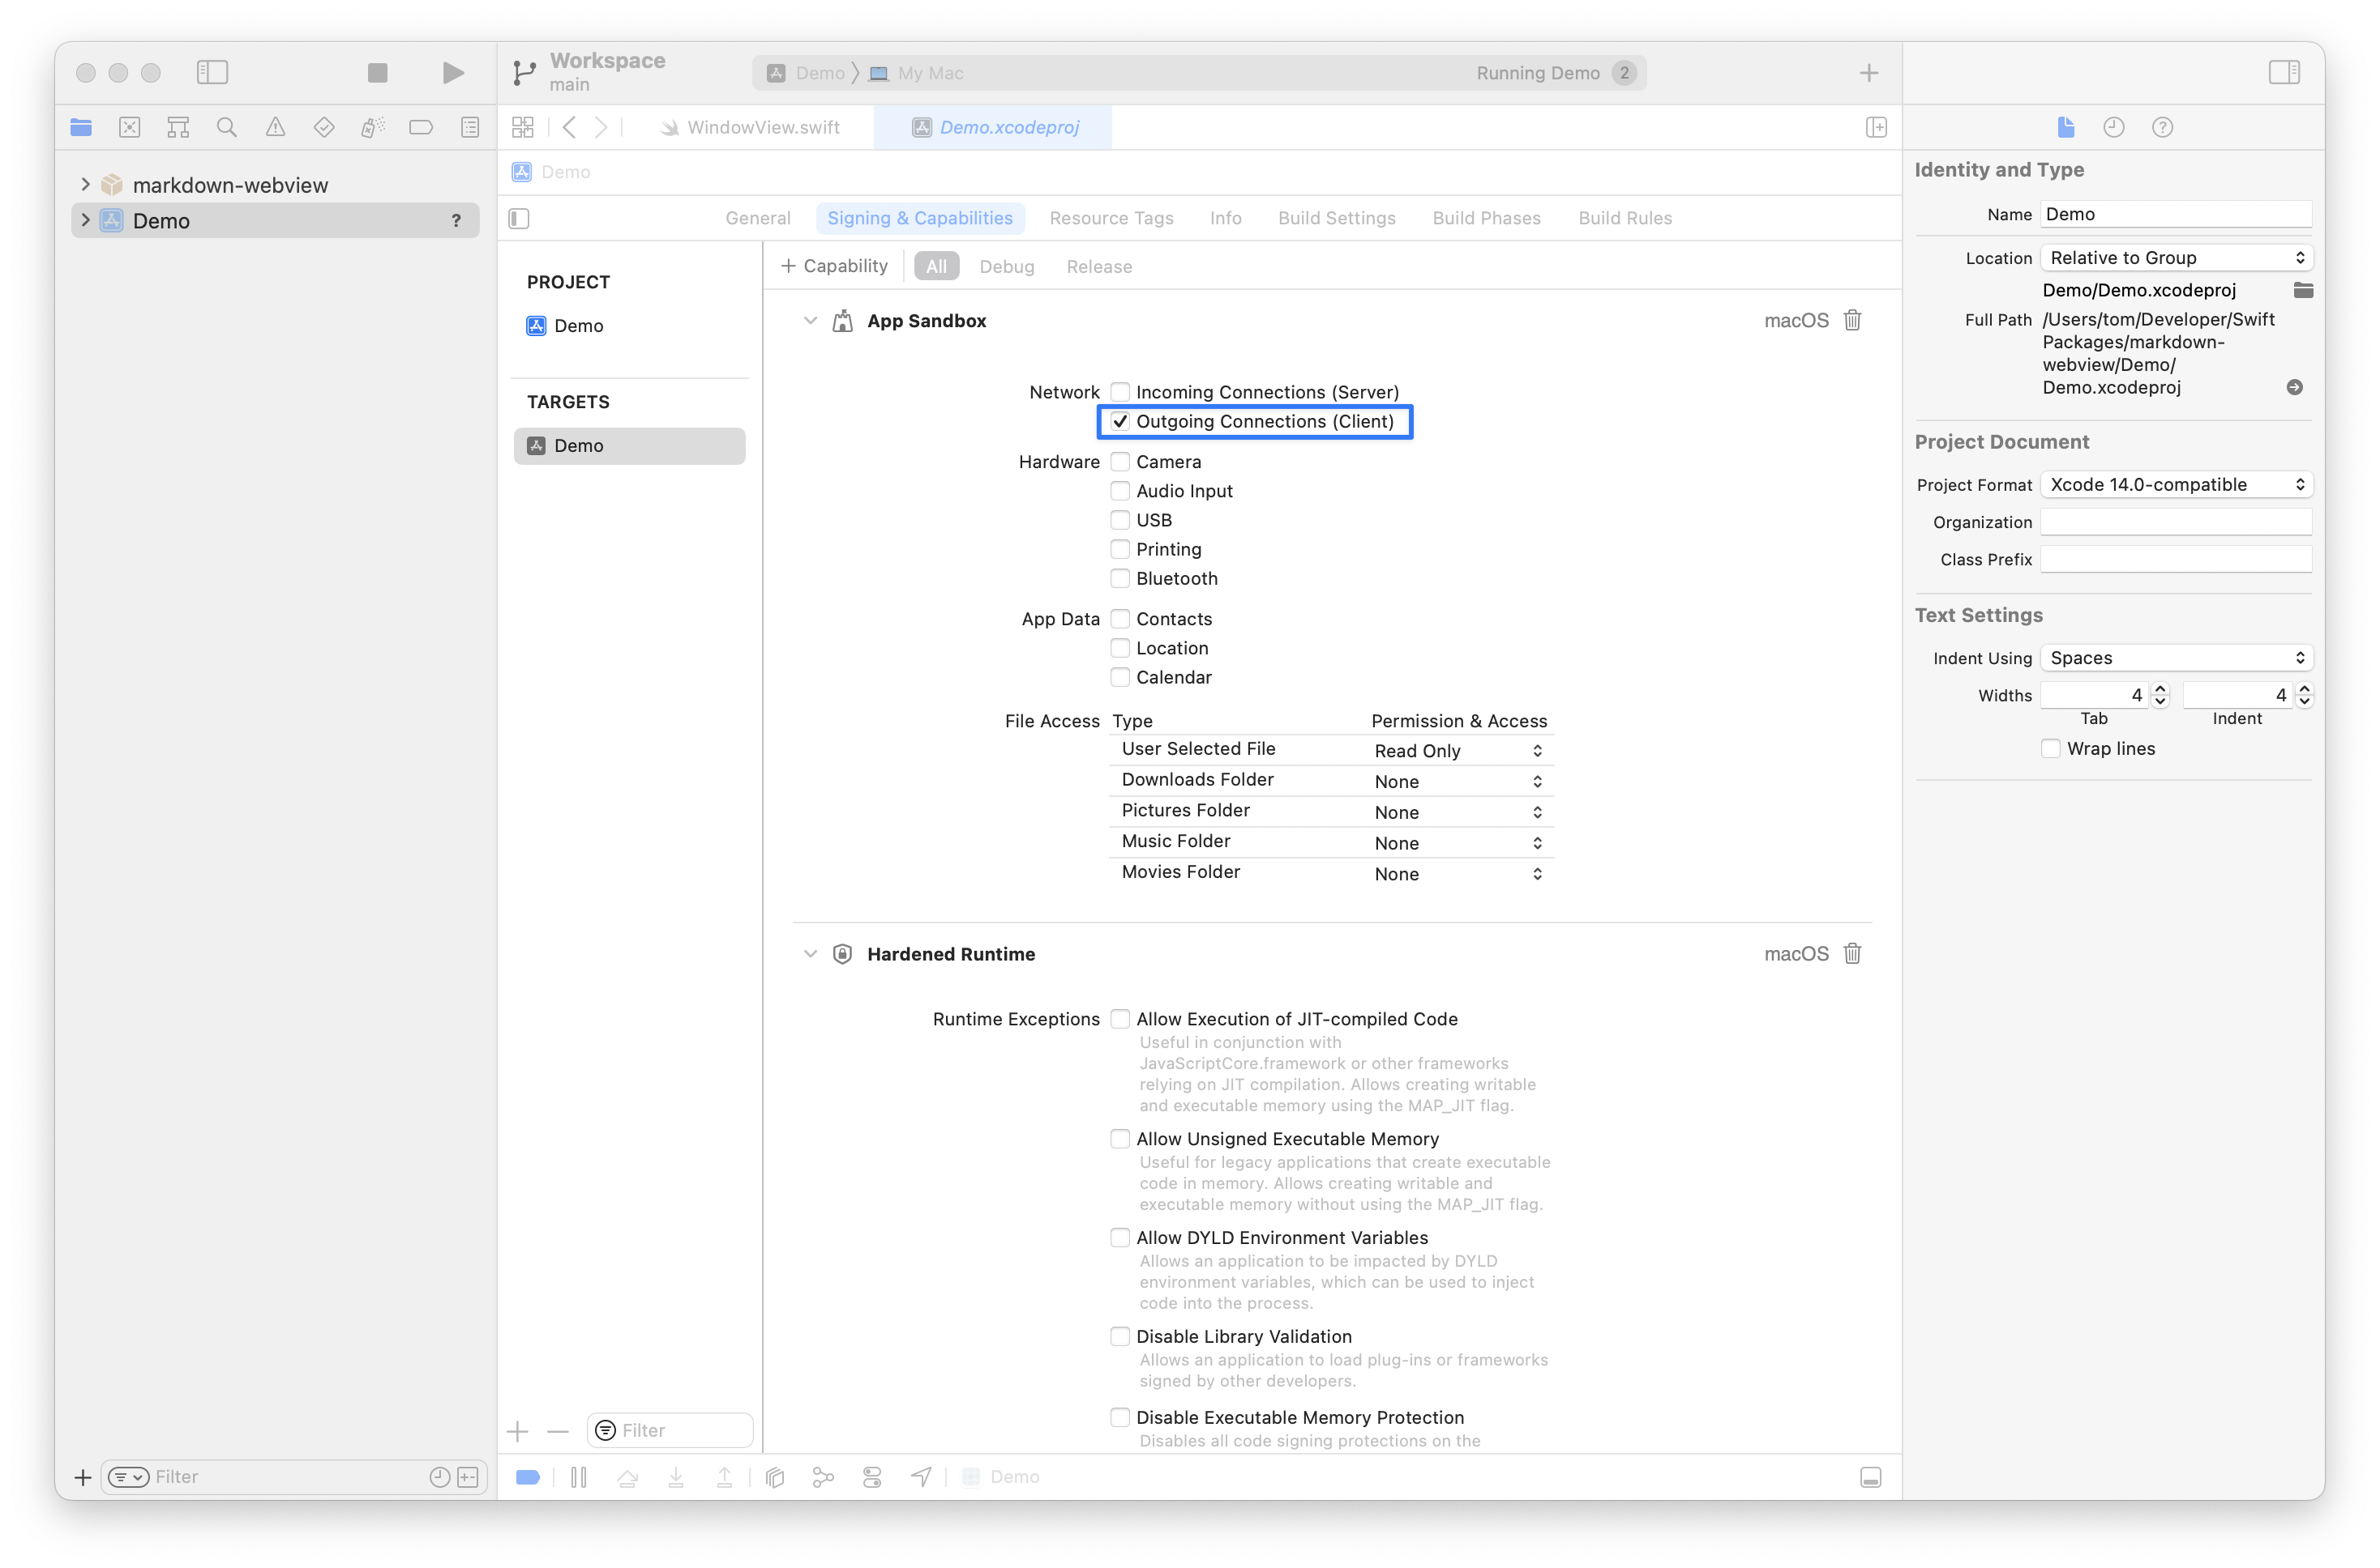Screen dimensions: 2380x1568
Task: Open User Selected File permission dropdown
Action: point(1458,751)
